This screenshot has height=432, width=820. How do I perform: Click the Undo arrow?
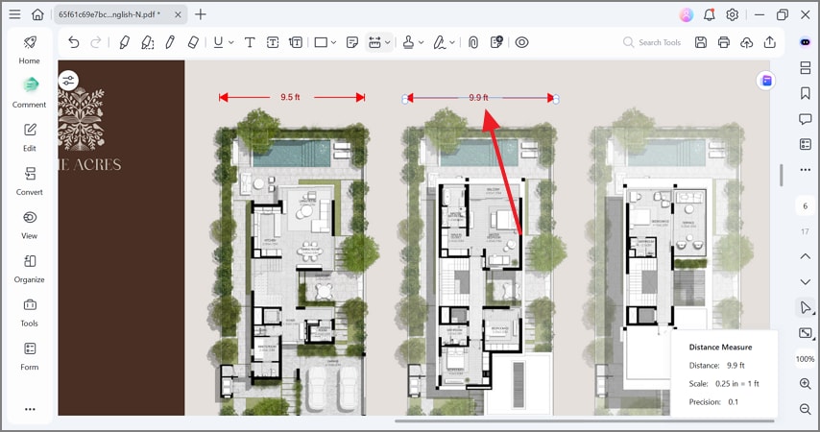(x=74, y=42)
